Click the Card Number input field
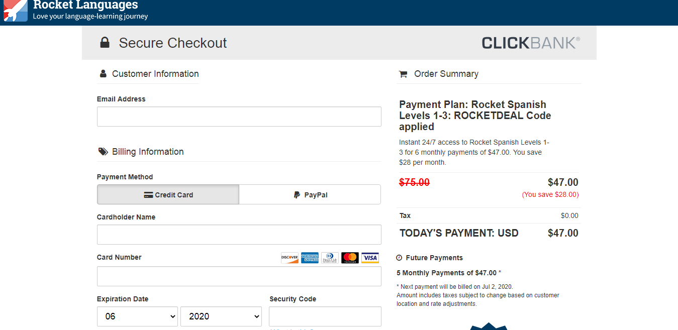 239,276
